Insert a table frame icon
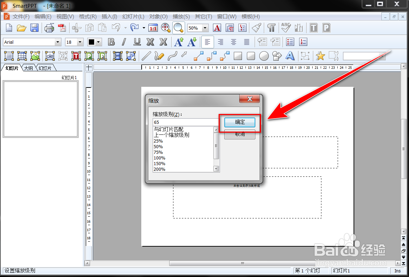Image resolution: width=409 pixels, height=277 pixels. click(22, 56)
